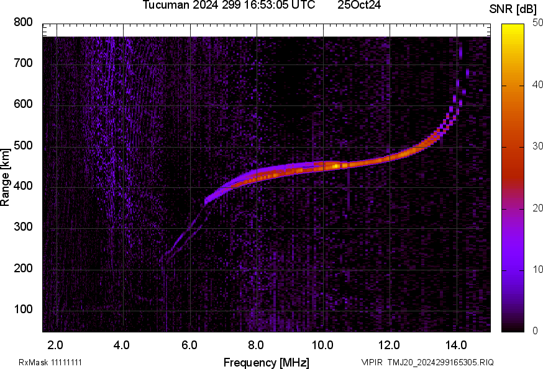The width and height of the screenshot is (543, 369).
Task: Click the title text 'Tucuman 2024 299 16:53:05 UTC'
Action: [229, 5]
